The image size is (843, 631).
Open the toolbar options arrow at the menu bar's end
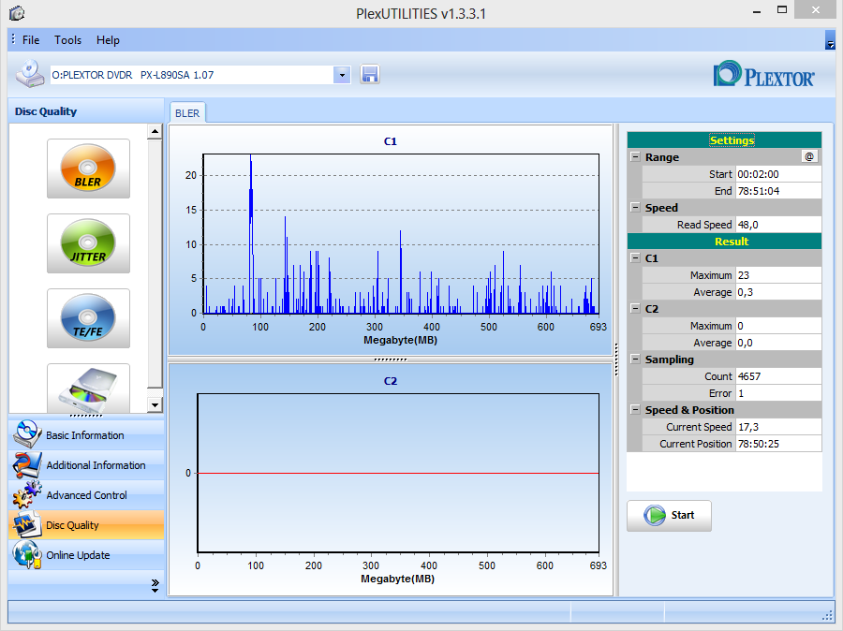point(830,41)
